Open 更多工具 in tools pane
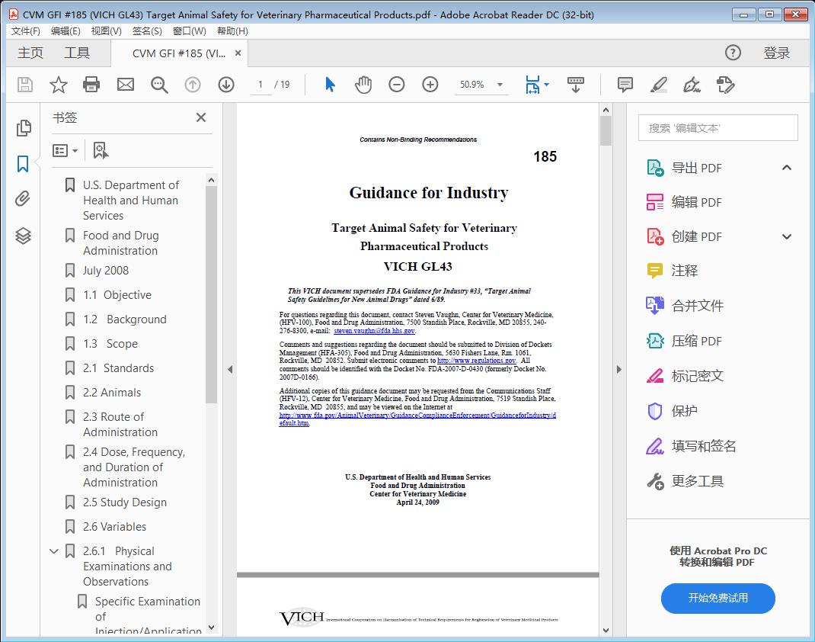The image size is (815, 642). click(x=685, y=481)
